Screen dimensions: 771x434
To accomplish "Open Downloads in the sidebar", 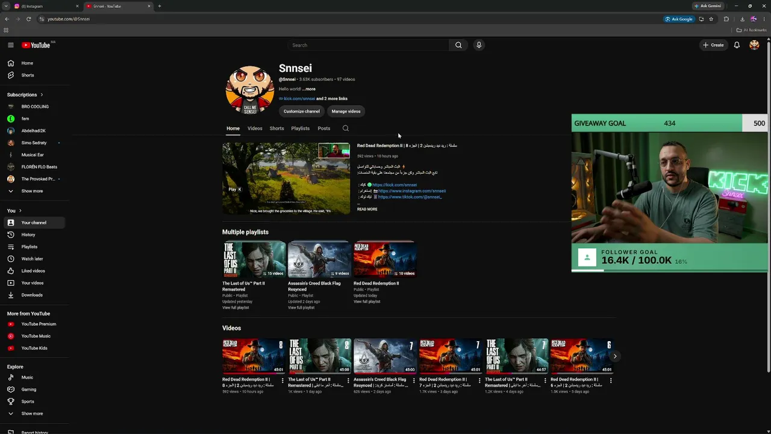I will [x=34, y=295].
